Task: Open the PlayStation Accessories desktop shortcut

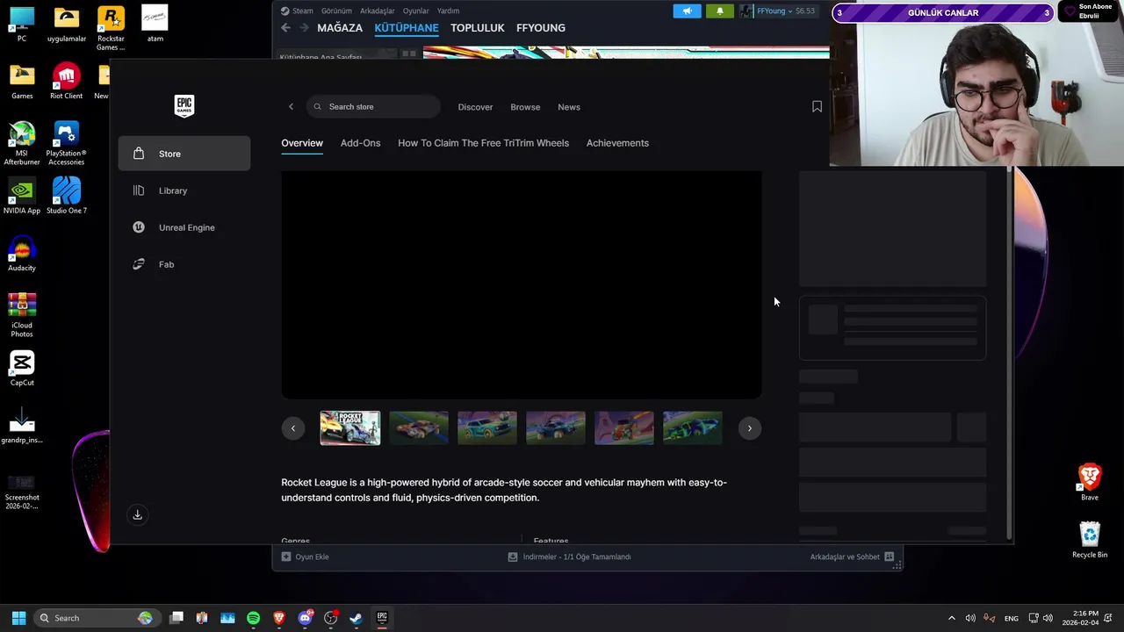Action: pyautogui.click(x=66, y=143)
